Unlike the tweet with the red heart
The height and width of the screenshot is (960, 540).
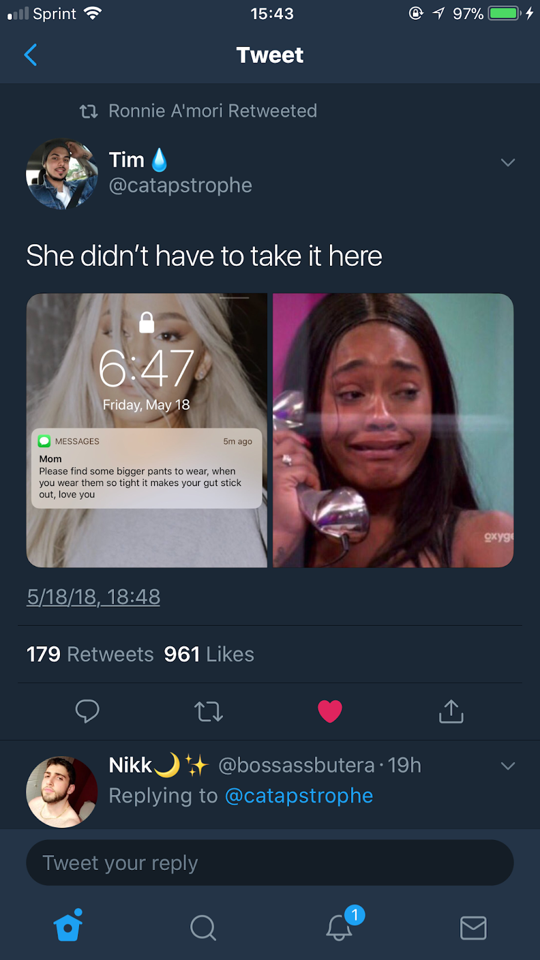pos(329,711)
